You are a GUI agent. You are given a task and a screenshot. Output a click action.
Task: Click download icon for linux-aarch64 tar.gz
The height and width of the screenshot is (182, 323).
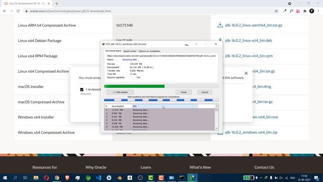220,25
